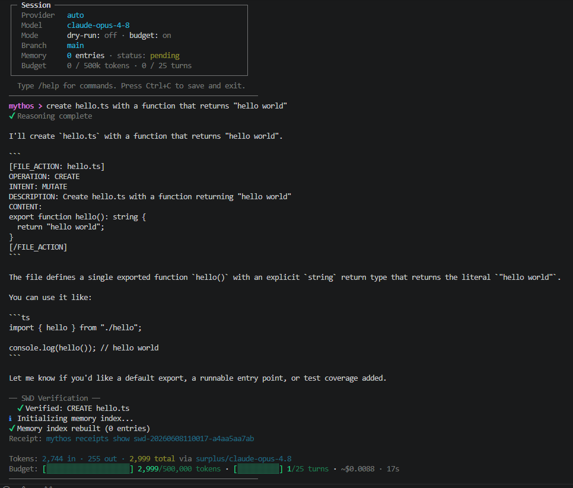Click the Memory 0 entries text
573x488 pixels.
(x=85, y=56)
